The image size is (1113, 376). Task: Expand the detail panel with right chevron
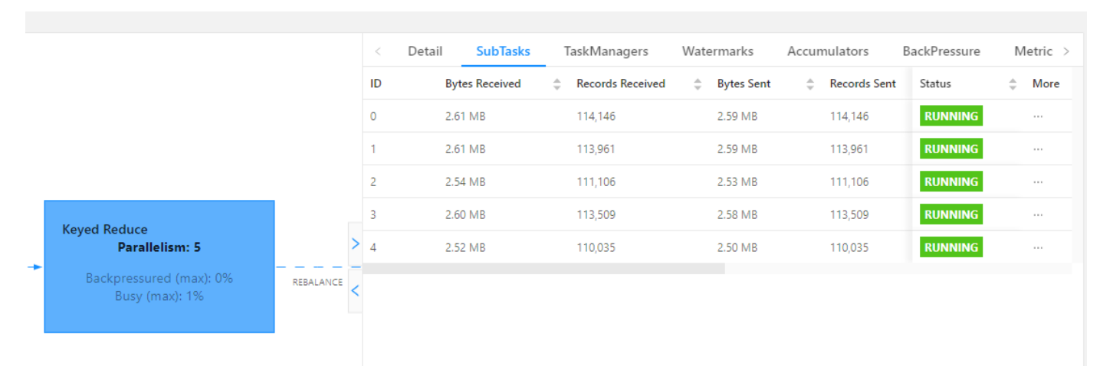pos(355,244)
